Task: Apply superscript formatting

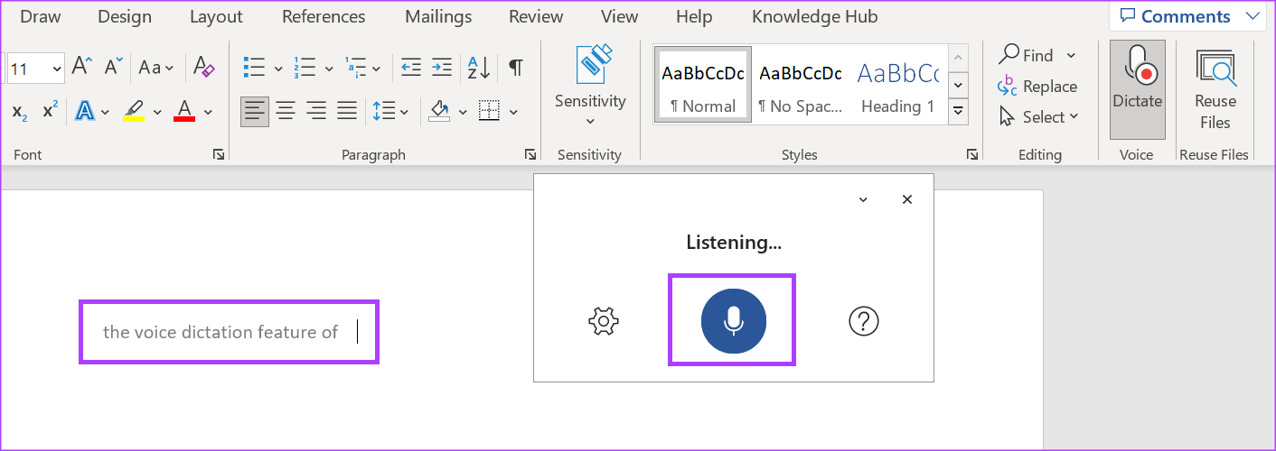Action: click(x=51, y=111)
